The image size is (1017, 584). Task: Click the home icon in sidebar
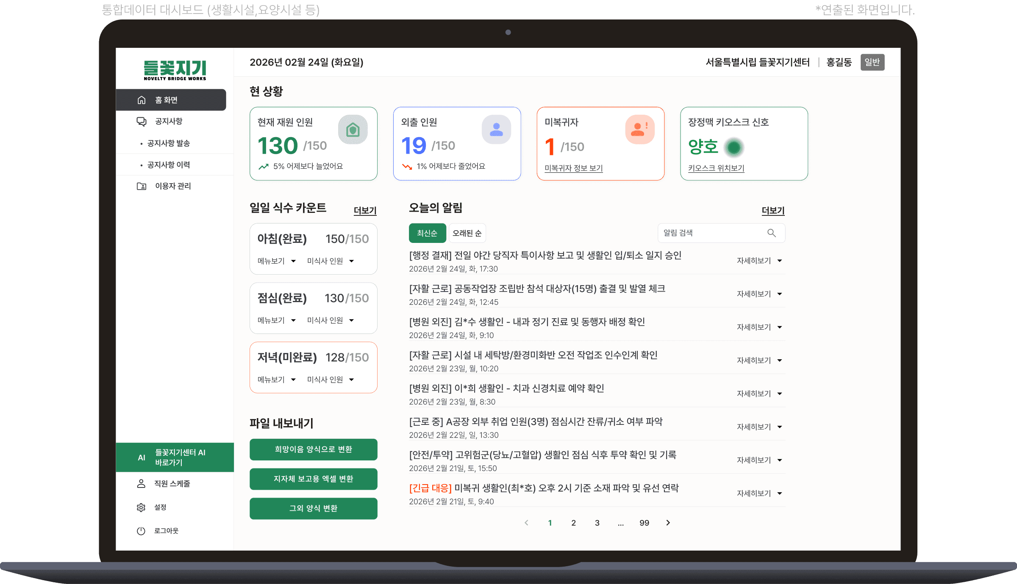142,100
